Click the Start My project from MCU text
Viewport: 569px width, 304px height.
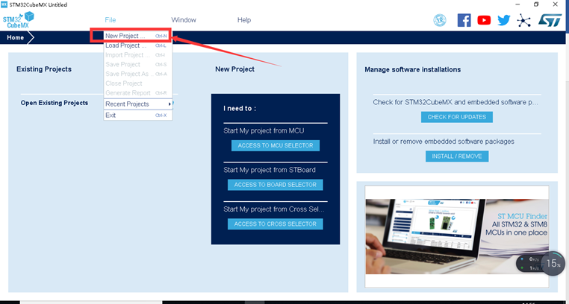(x=264, y=130)
